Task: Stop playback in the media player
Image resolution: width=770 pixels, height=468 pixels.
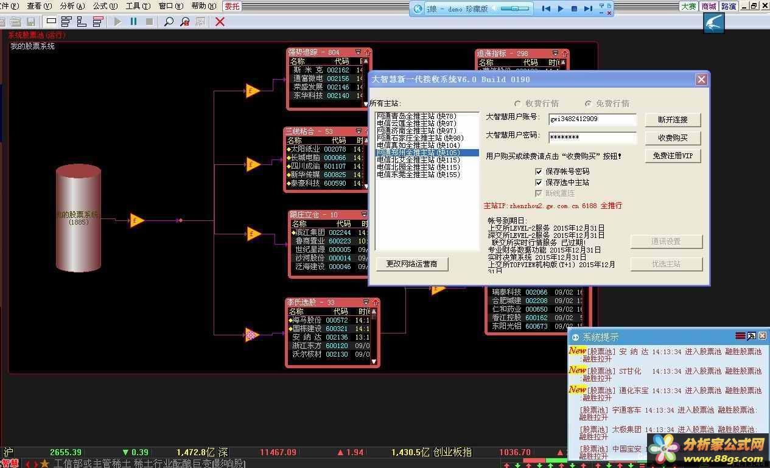Action: 574,9
